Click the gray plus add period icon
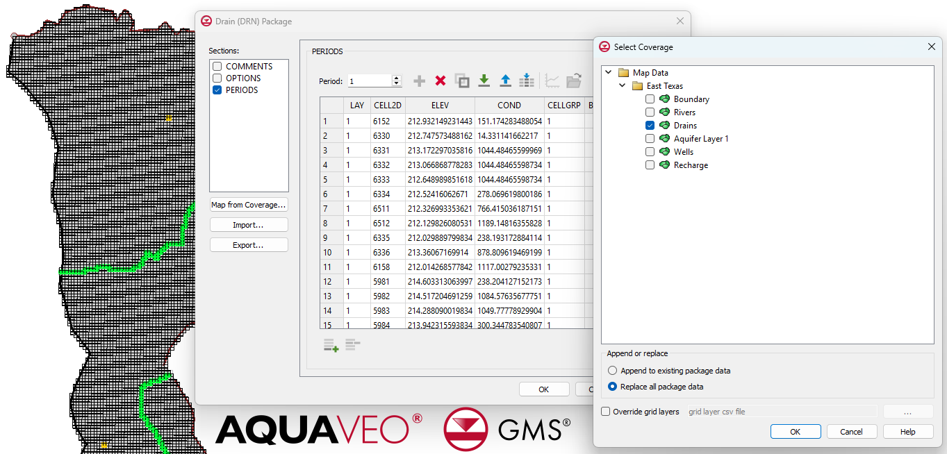Screen dimensions: 947x454 click(419, 81)
